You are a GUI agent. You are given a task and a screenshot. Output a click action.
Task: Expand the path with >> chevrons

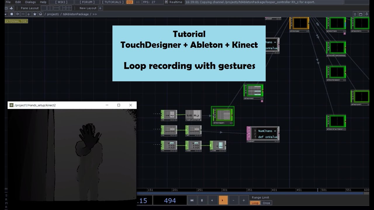coord(95,14)
